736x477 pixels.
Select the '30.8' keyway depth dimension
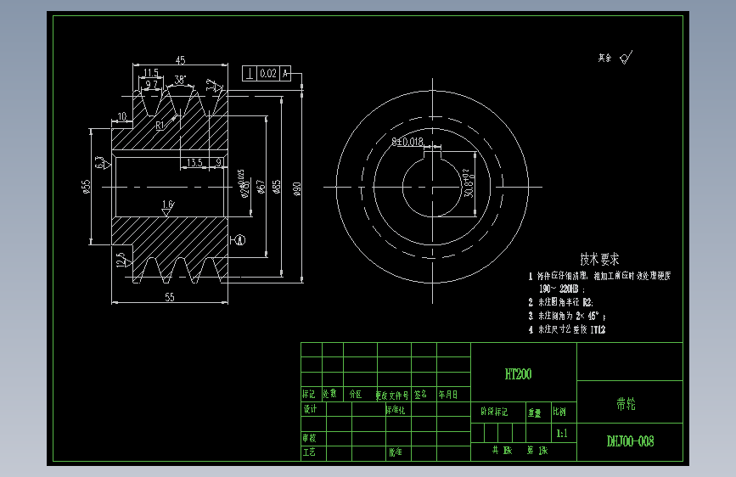[x=468, y=184]
